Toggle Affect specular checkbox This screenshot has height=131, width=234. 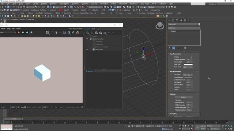(175, 105)
